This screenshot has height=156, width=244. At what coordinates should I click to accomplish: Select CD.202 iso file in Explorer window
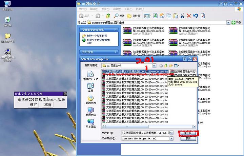(x=189, y=31)
